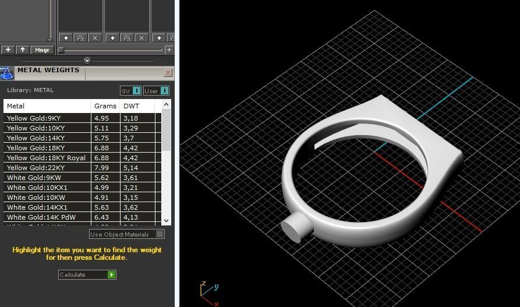Click the save disk icon in the middle preset slot
This screenshot has height=307, width=520.
(127, 38)
